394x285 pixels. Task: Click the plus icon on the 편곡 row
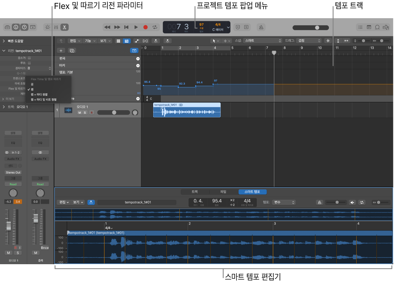pos(138,59)
